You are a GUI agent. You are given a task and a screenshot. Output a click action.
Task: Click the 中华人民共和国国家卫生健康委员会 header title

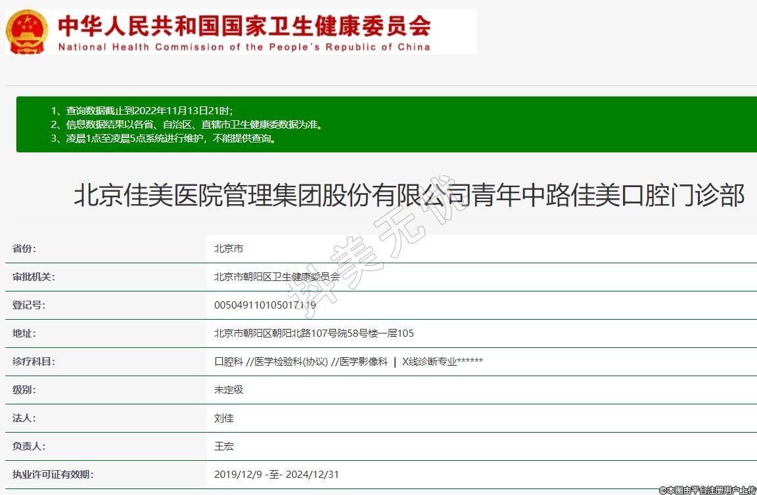click(244, 25)
